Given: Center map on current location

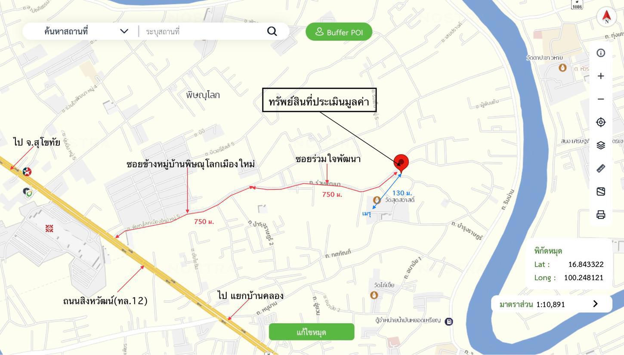Looking at the screenshot, I should (601, 122).
